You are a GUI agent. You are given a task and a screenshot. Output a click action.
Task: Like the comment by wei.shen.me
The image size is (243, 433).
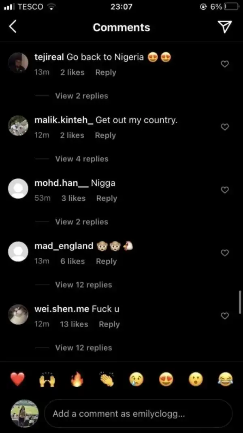pyautogui.click(x=225, y=316)
